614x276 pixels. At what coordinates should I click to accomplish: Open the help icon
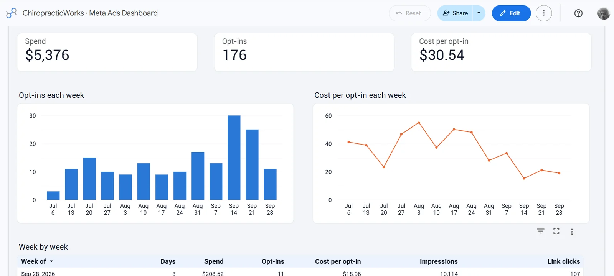(x=578, y=13)
